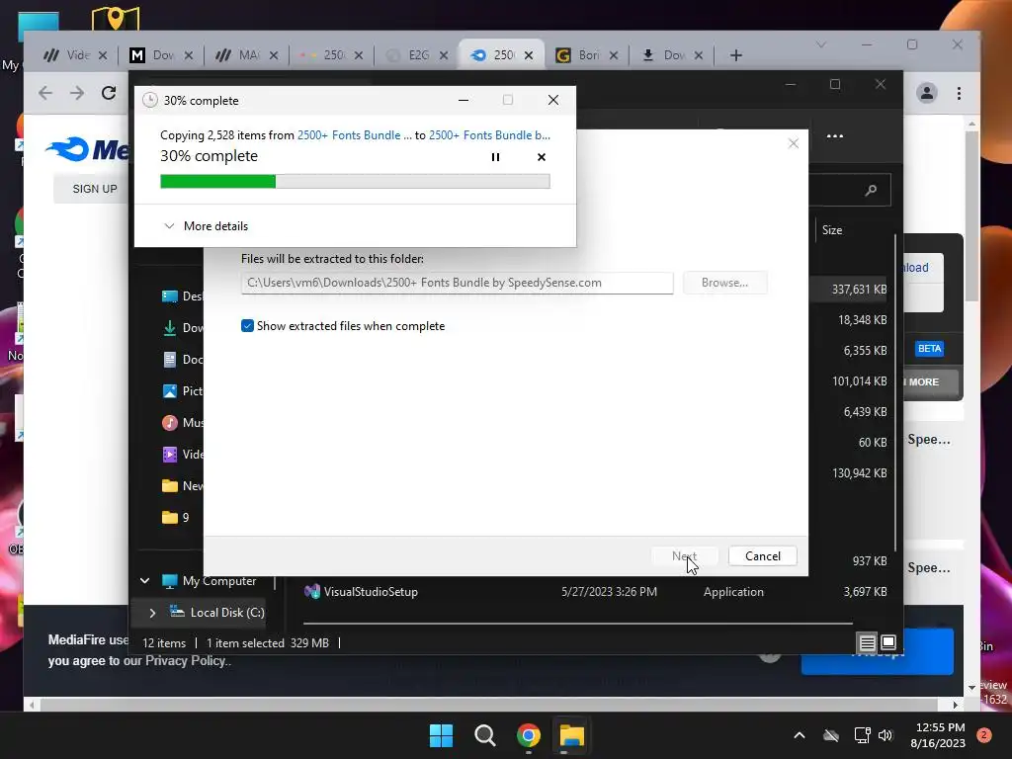The height and width of the screenshot is (759, 1012).
Task: Collapse the My Computer tree node
Action: pos(145,581)
